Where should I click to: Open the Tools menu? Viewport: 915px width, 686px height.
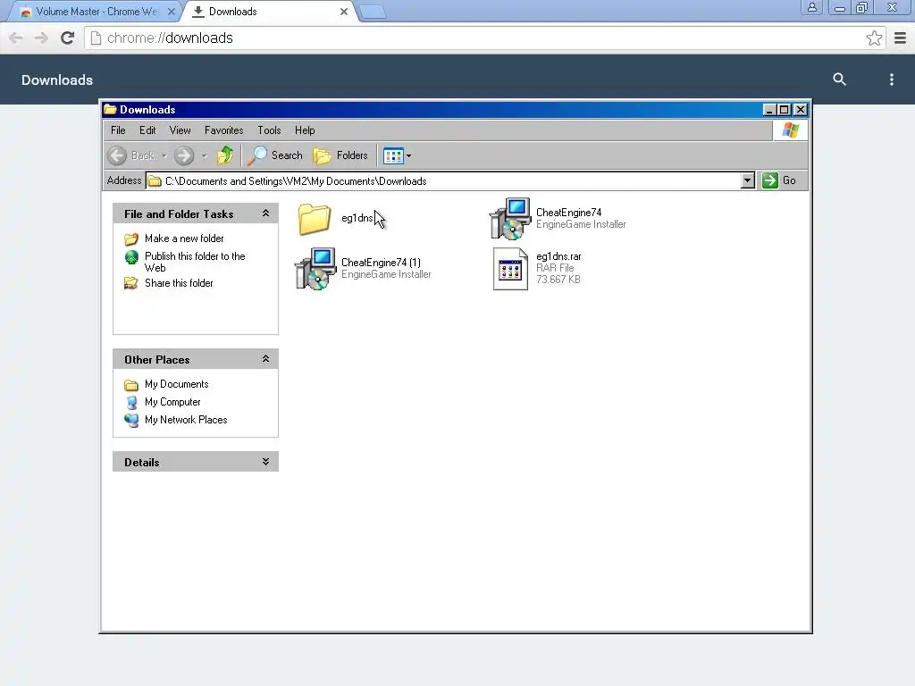click(x=269, y=130)
